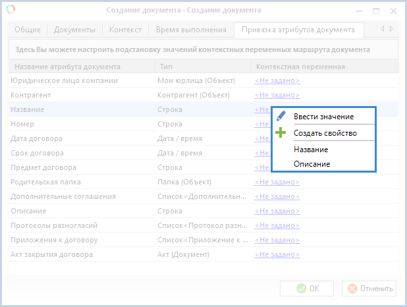
Task: Click the green checkmark icon on OK
Action: [x=301, y=289]
